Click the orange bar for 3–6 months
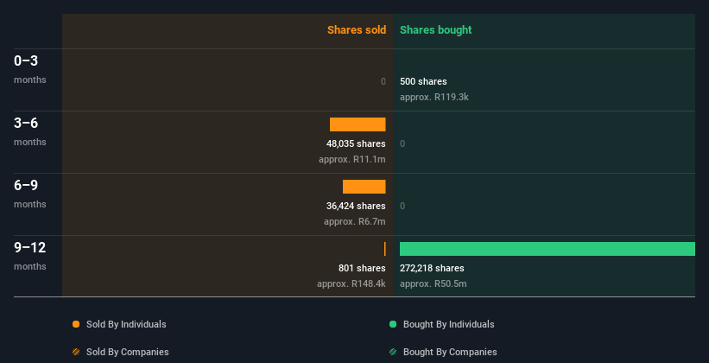The width and height of the screenshot is (709, 363). coord(358,124)
